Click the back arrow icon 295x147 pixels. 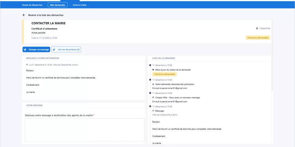[x=24, y=15]
